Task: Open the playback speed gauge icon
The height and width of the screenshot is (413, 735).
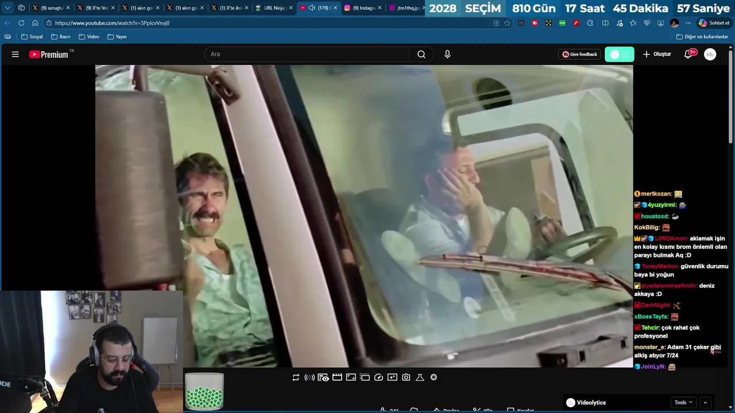Action: (378, 377)
